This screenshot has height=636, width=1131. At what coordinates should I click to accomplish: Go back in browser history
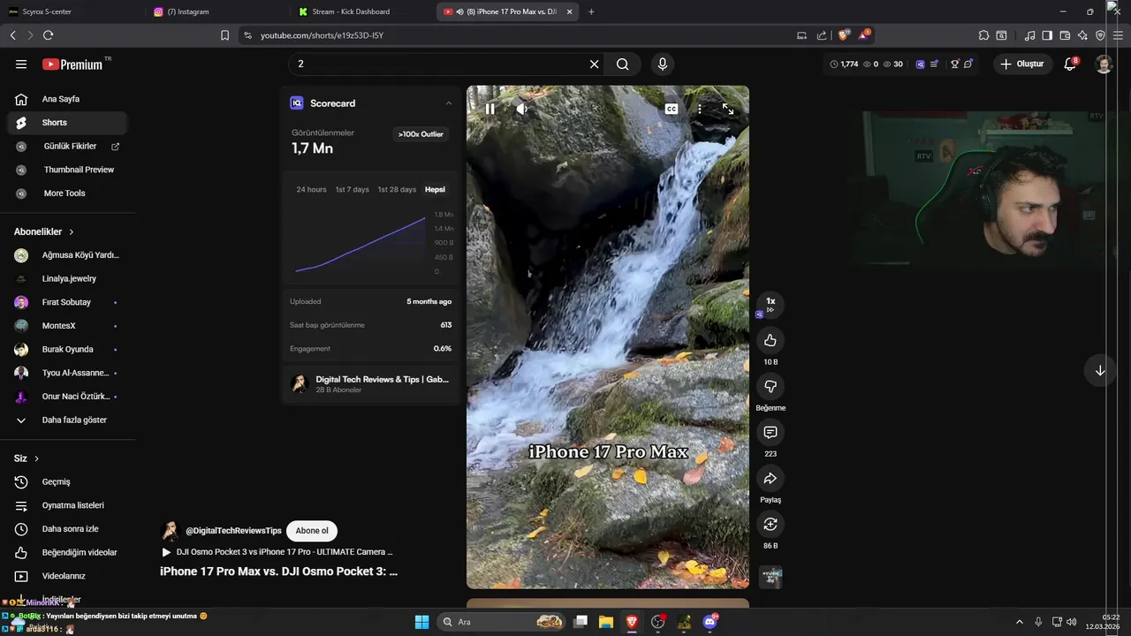pyautogui.click(x=12, y=35)
